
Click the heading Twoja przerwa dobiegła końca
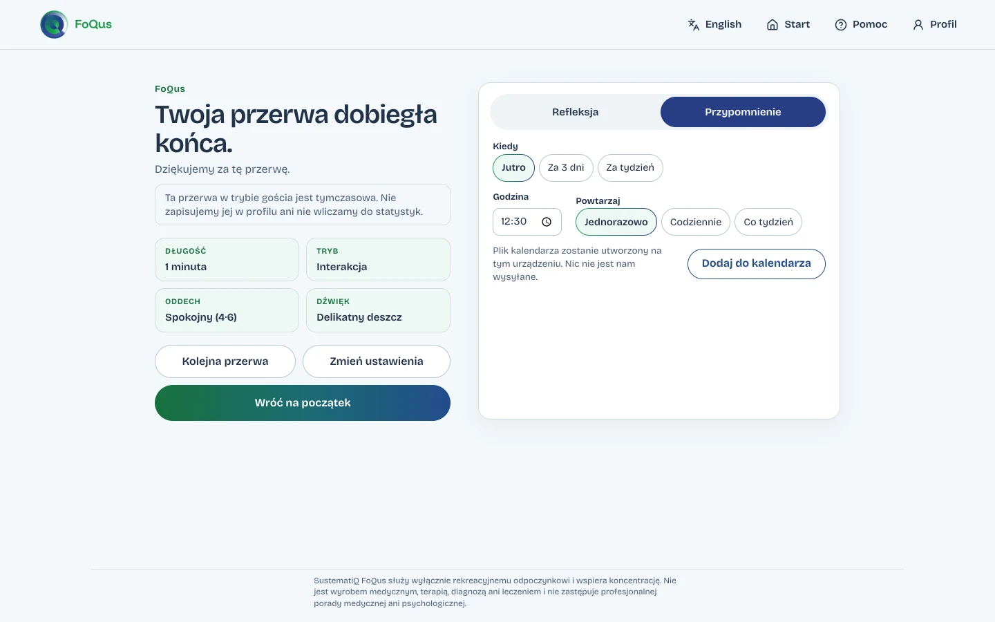click(296, 129)
